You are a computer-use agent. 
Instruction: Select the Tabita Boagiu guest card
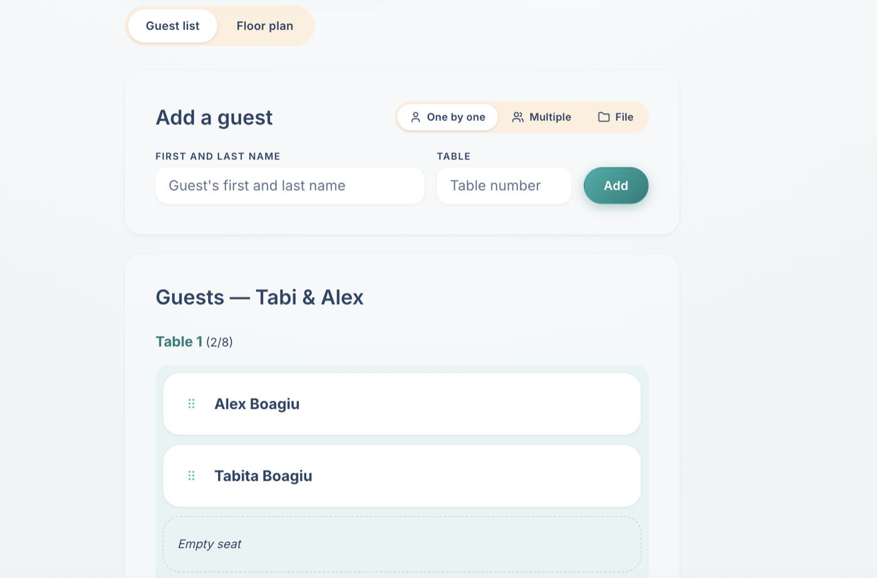click(402, 476)
